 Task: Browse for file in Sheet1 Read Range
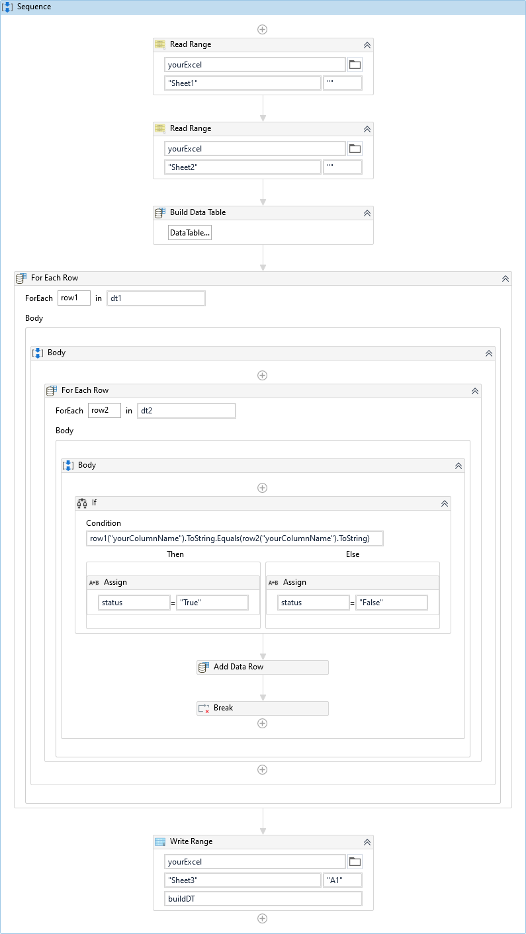coord(355,65)
